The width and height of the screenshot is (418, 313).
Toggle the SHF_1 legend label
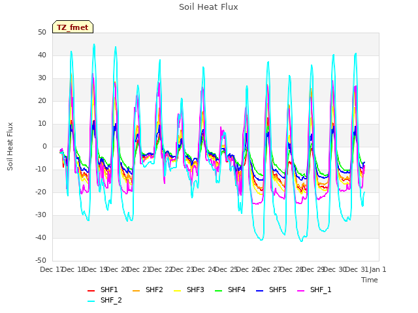click(x=321, y=290)
